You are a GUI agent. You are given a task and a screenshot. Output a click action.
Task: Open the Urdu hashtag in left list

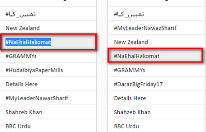[21, 14]
